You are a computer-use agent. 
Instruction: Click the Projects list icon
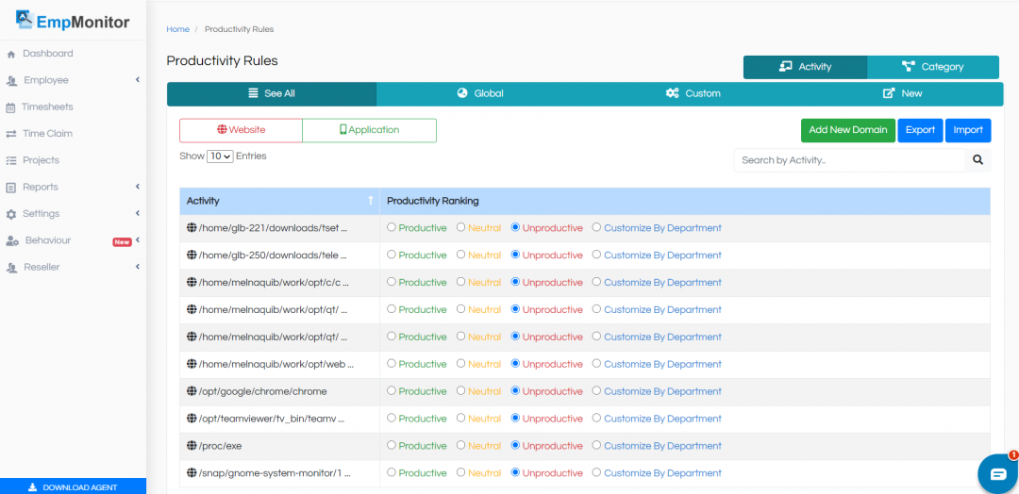11,161
